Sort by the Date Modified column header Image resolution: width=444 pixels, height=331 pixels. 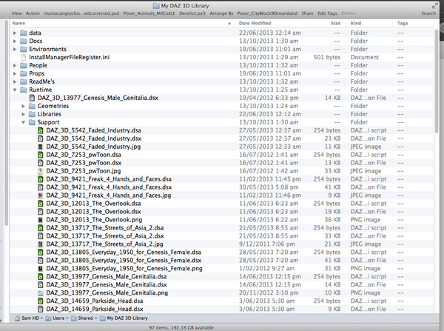270,23
